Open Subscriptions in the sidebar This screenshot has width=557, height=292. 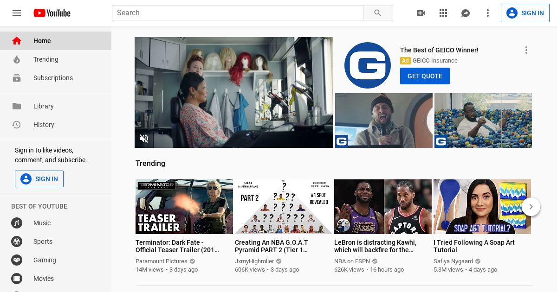tap(56, 78)
